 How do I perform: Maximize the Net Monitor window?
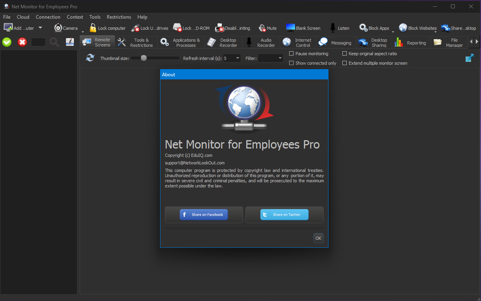point(453,6)
